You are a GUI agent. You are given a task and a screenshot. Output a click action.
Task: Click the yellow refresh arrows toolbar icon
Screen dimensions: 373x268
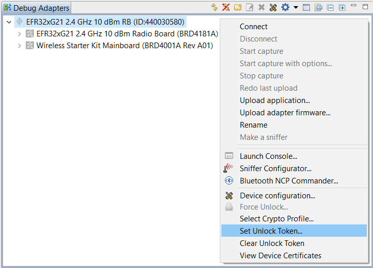215,8
